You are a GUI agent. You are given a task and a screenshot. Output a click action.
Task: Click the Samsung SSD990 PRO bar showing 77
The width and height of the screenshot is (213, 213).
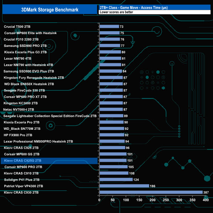click(110, 46)
